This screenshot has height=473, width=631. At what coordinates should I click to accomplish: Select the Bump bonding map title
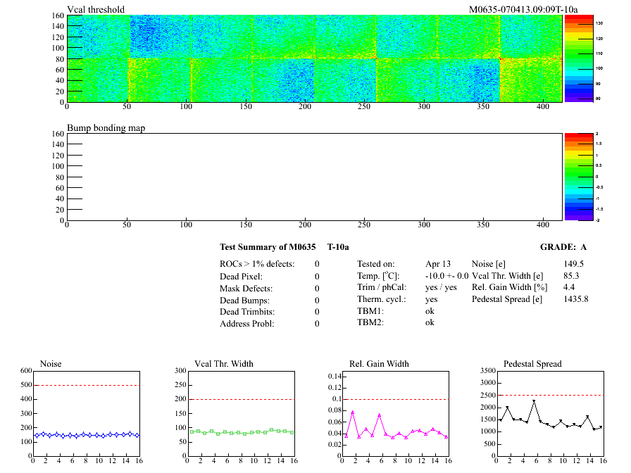point(106,128)
